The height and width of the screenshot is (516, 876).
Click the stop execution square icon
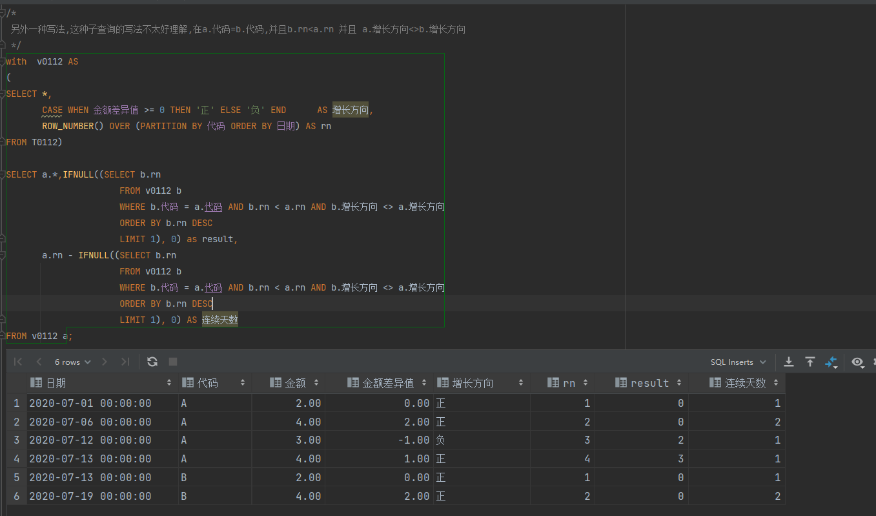[x=173, y=362]
